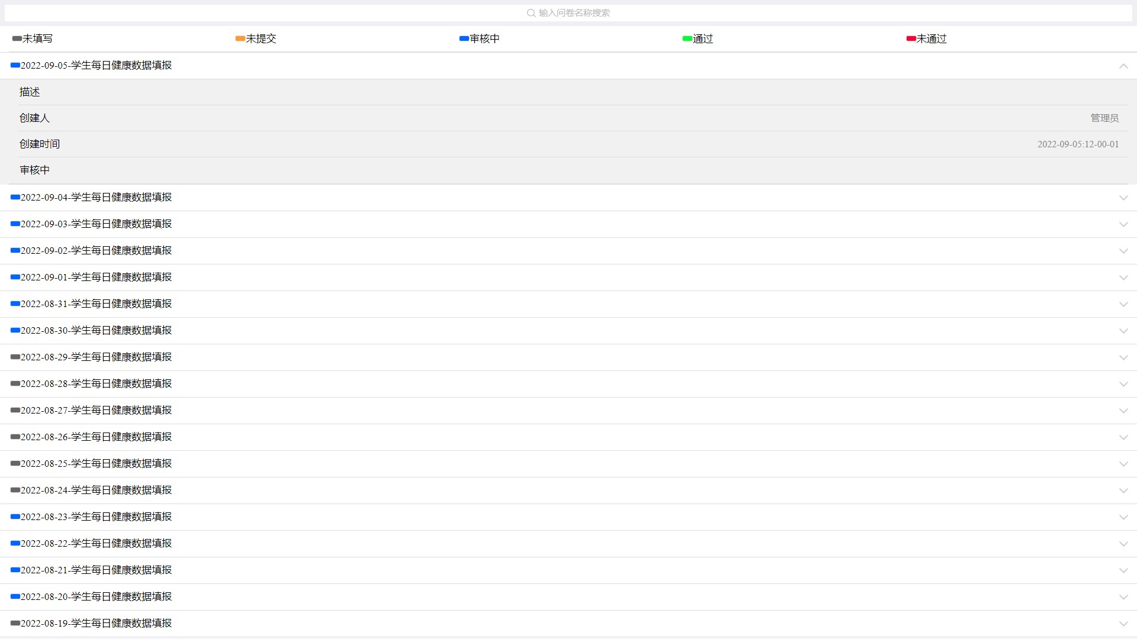1137x639 pixels.
Task: Click the 创建人 row in expanded details
Action: coord(34,118)
